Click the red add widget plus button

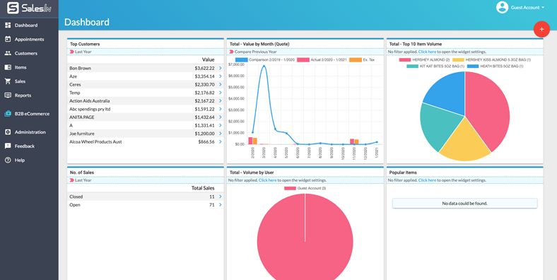[541, 30]
